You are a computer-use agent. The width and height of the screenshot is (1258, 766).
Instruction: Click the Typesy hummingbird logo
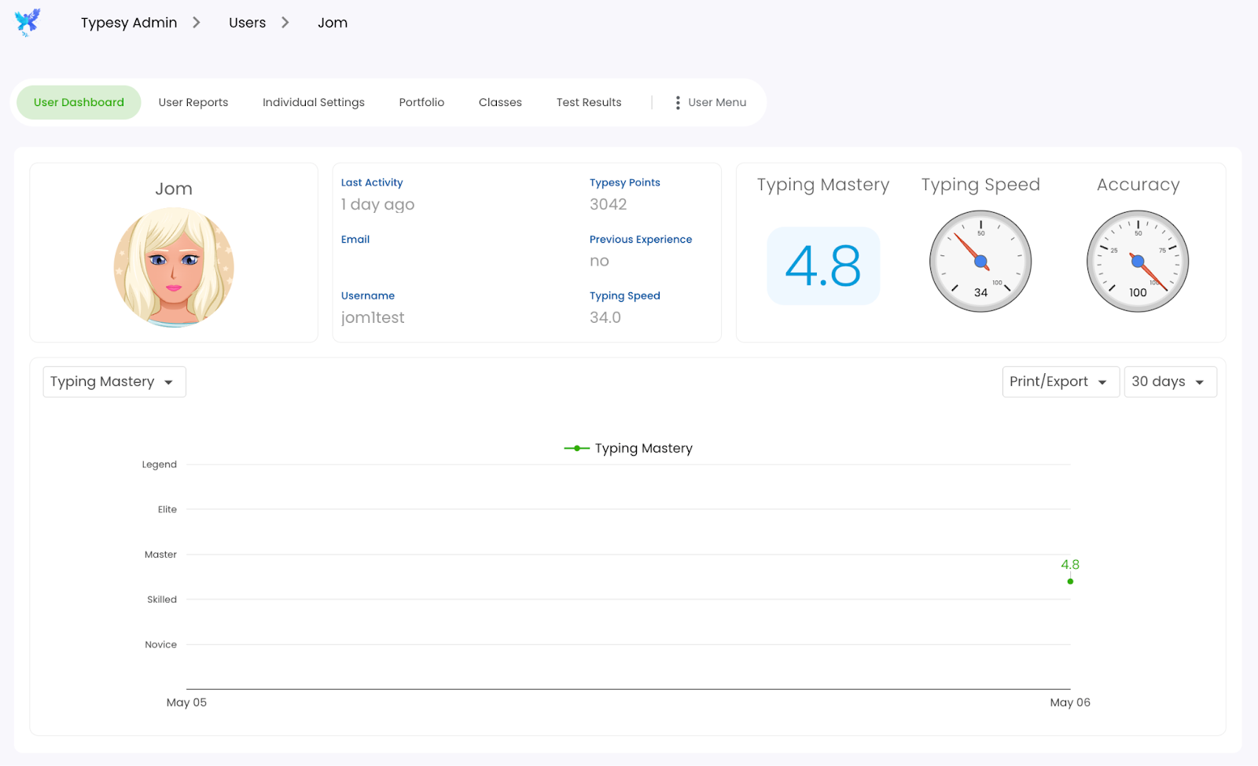(28, 23)
